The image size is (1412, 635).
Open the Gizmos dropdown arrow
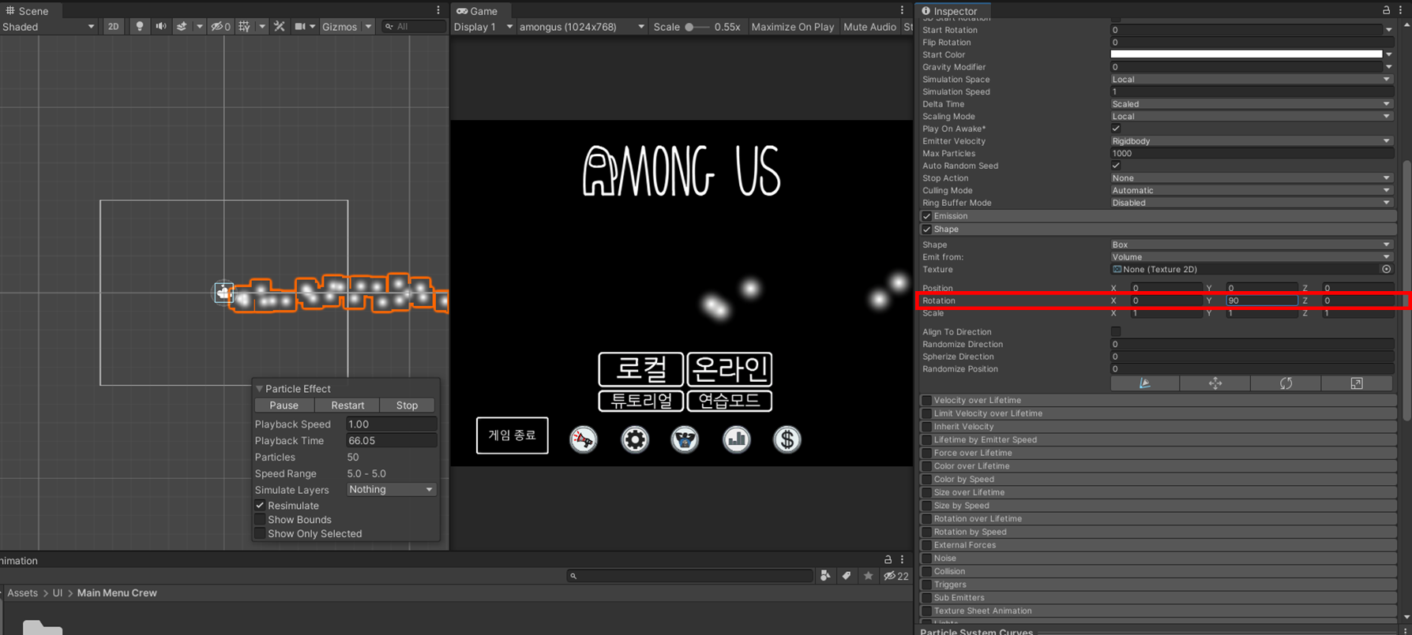coord(368,27)
